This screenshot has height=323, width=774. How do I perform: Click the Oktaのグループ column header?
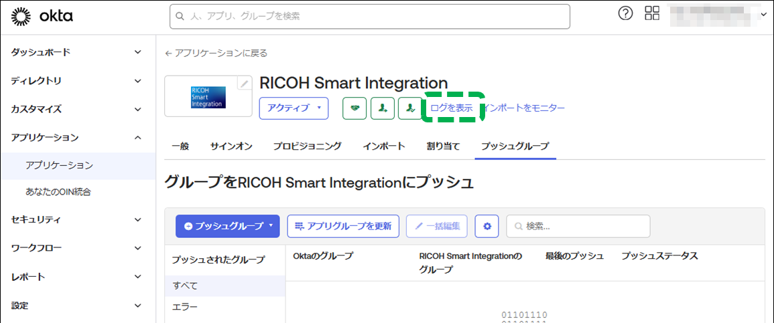pyautogui.click(x=323, y=255)
